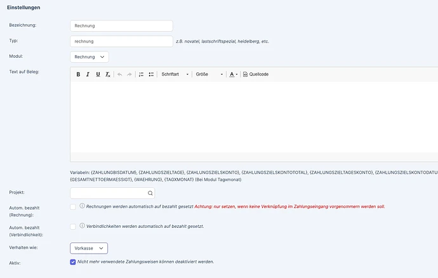Click the {TAGXMONAT} variable text
Screen dimensions: 438x278
point(179,180)
